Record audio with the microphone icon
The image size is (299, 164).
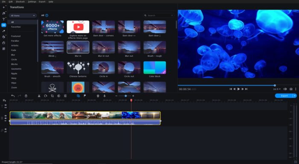104,96
